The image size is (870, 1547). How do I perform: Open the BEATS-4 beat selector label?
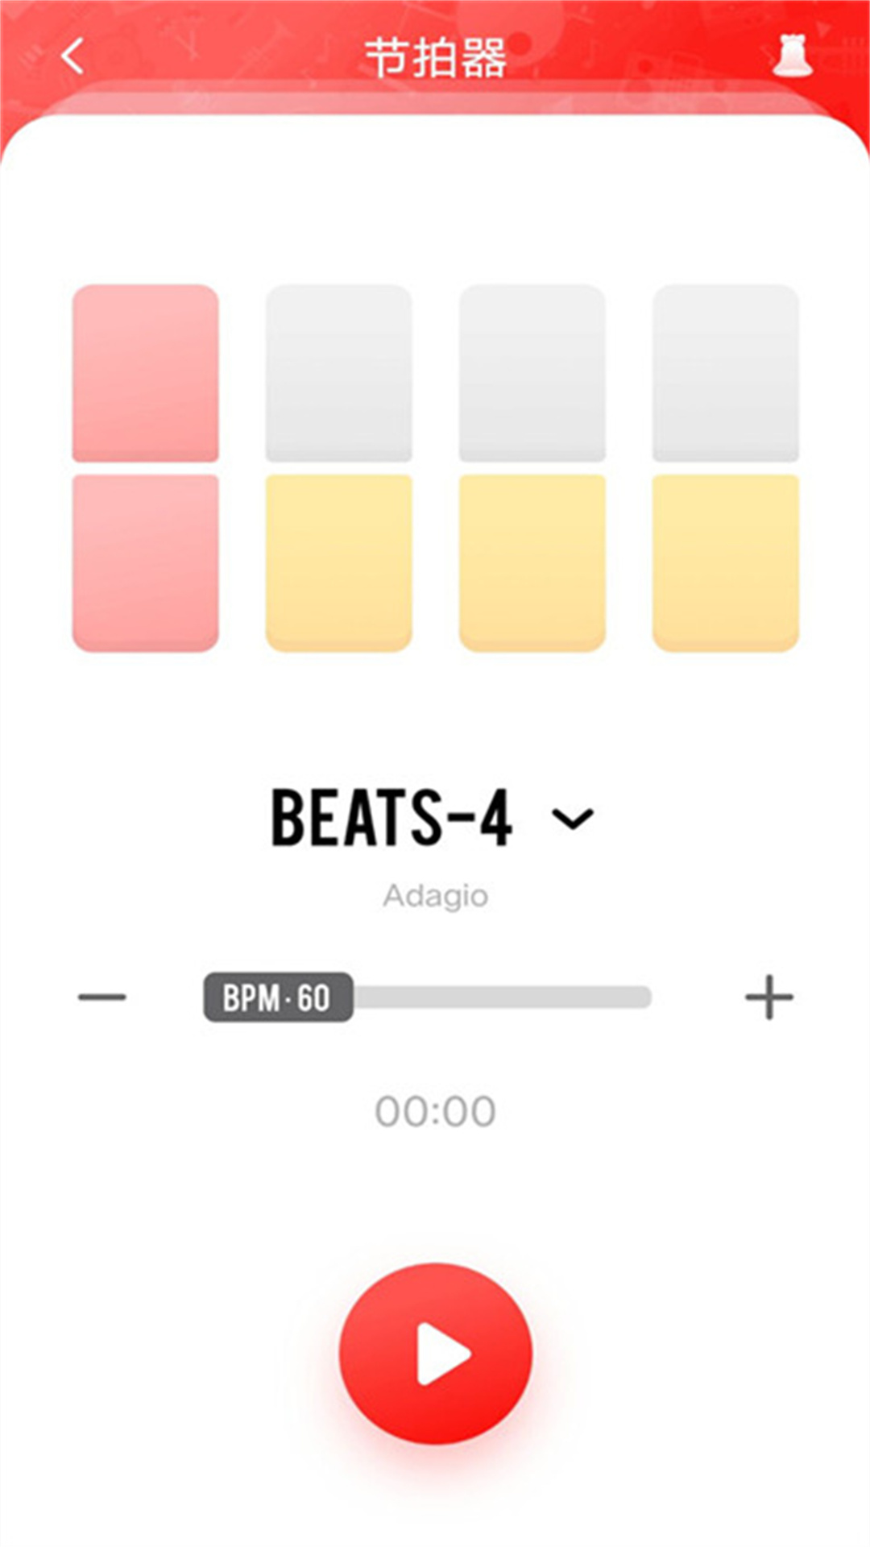[x=391, y=818]
